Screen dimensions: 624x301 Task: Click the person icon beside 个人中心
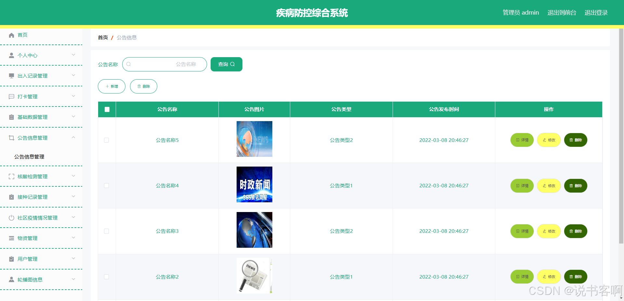click(11, 55)
